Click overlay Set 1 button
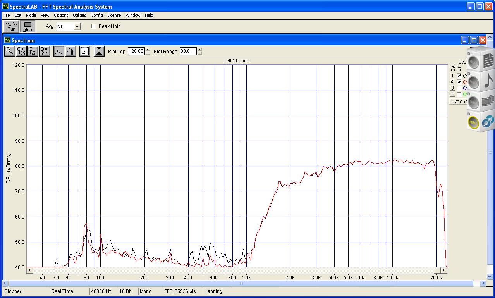The height and width of the screenshot is (298, 495). point(452,76)
